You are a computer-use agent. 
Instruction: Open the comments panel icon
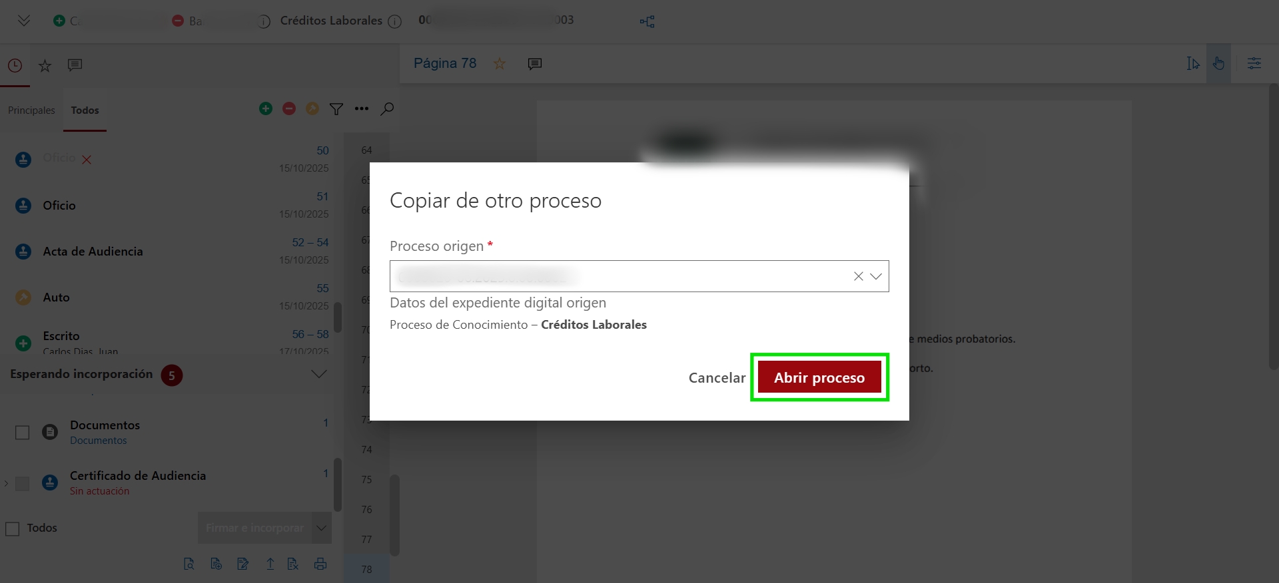[x=75, y=65]
